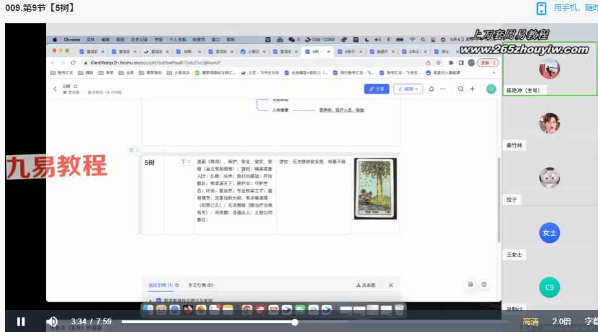
Task: Select the green C9 participant avatar
Action: (x=549, y=287)
